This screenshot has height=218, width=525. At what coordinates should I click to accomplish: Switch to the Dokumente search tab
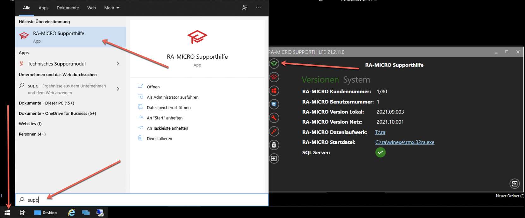pyautogui.click(x=68, y=8)
